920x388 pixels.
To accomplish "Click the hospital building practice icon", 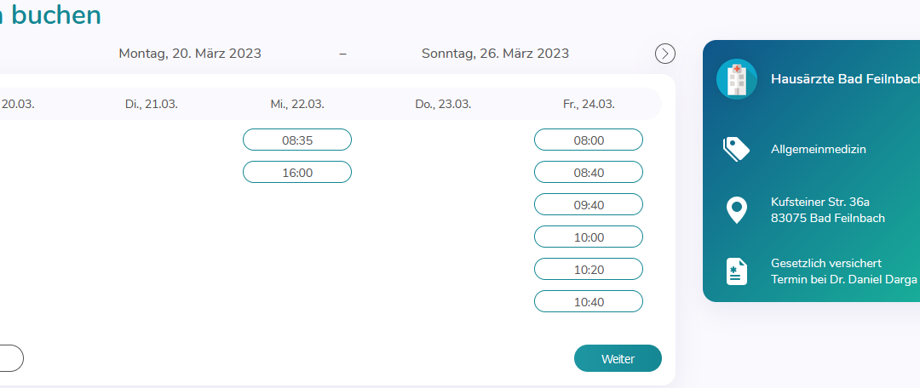I will [736, 79].
